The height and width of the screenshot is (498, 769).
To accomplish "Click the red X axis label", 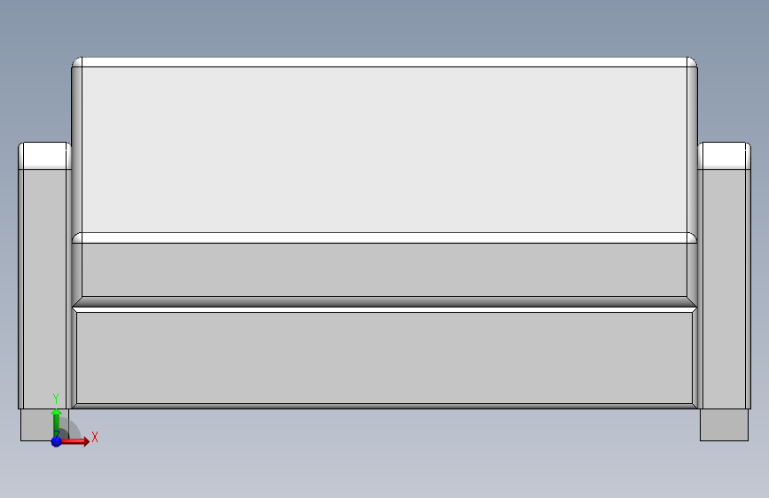I will (95, 437).
